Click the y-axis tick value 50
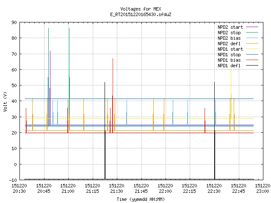 [x=14, y=85]
